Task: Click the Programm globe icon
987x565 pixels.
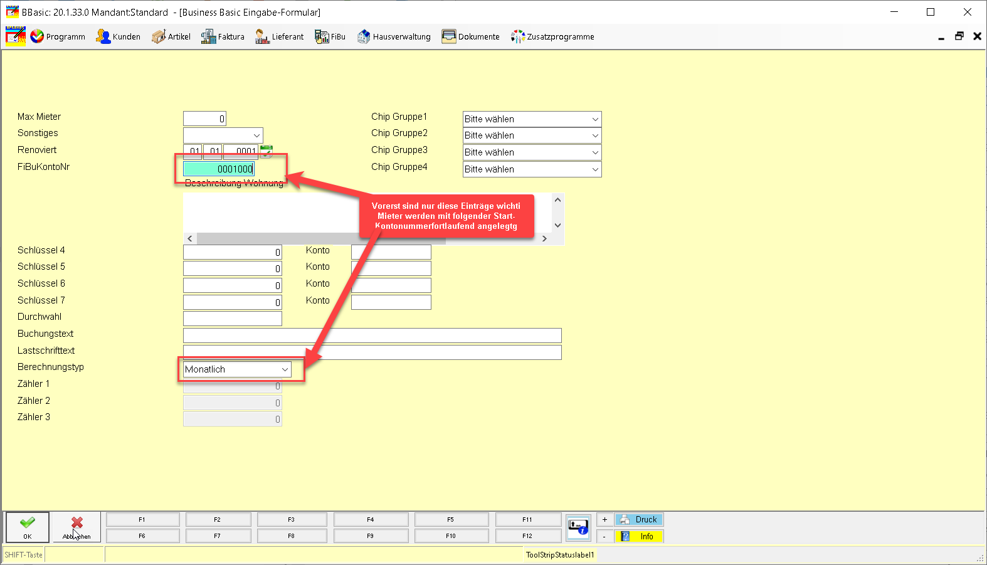Action: click(x=37, y=36)
